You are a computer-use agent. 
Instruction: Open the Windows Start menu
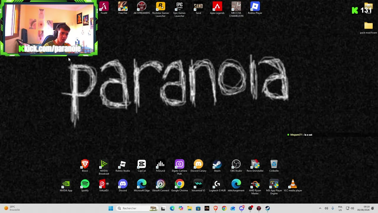point(111,208)
